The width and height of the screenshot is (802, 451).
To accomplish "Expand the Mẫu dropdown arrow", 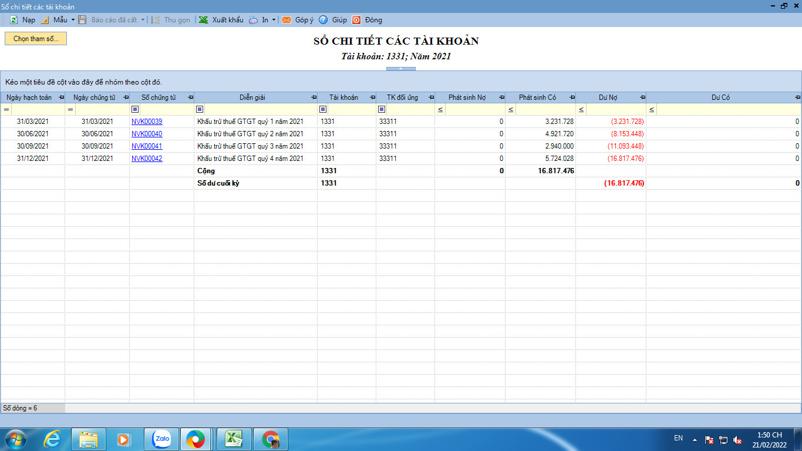I will 73,20.
